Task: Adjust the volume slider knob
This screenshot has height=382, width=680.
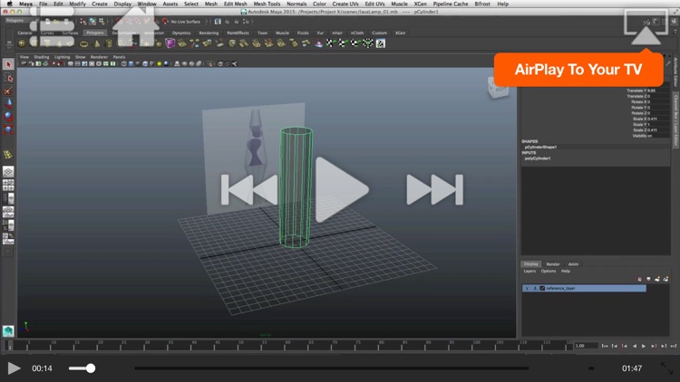Action: pyautogui.click(x=90, y=368)
